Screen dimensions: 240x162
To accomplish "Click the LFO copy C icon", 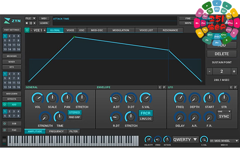I will (x=231, y=87).
